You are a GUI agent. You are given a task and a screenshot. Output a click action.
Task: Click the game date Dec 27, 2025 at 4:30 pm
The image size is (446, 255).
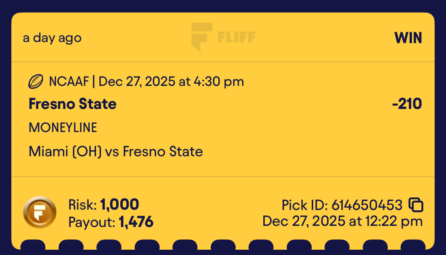point(171,82)
